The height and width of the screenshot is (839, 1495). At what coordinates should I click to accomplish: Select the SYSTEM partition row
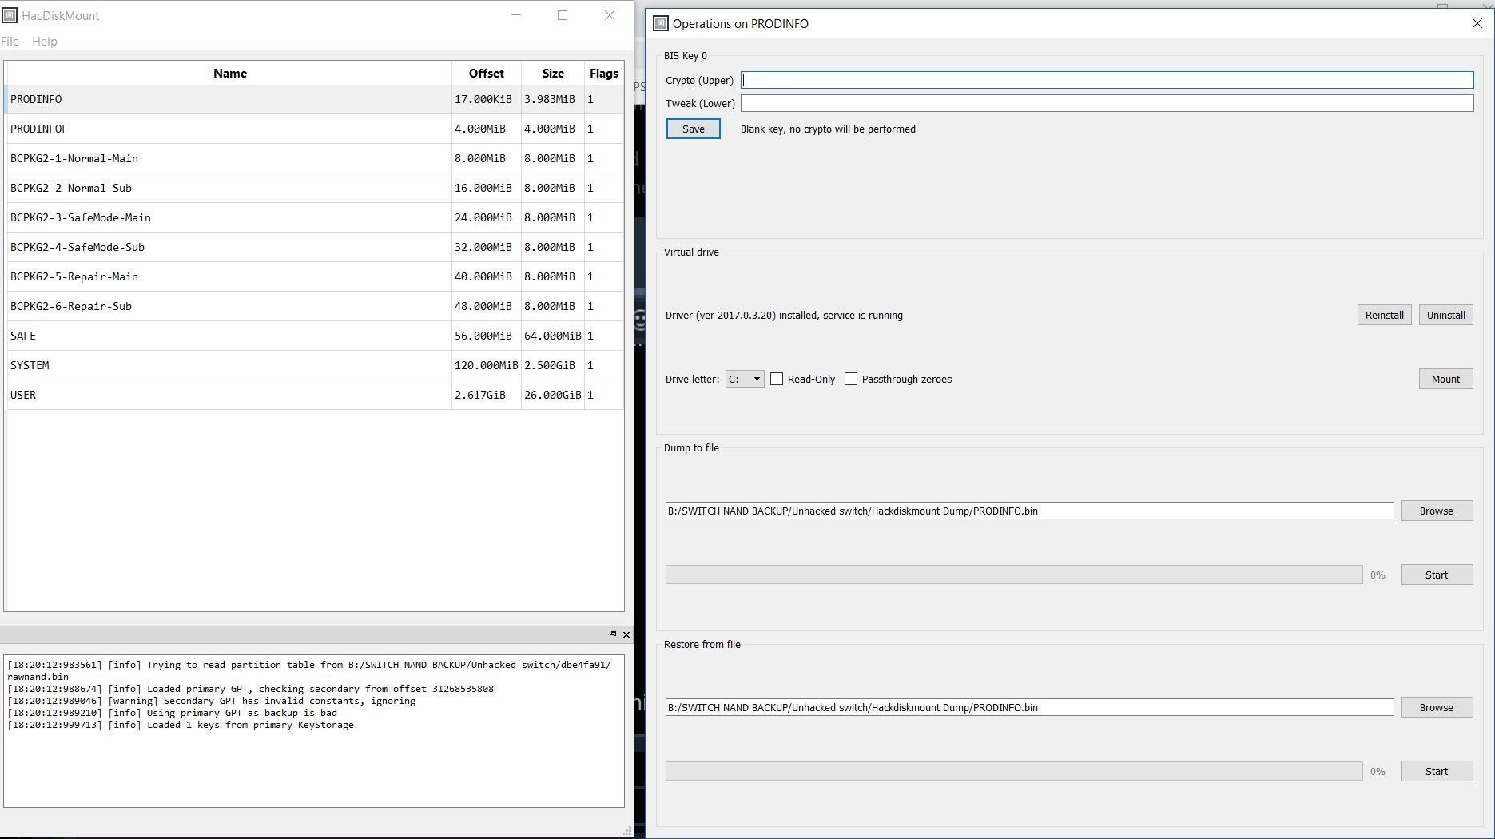[316, 365]
